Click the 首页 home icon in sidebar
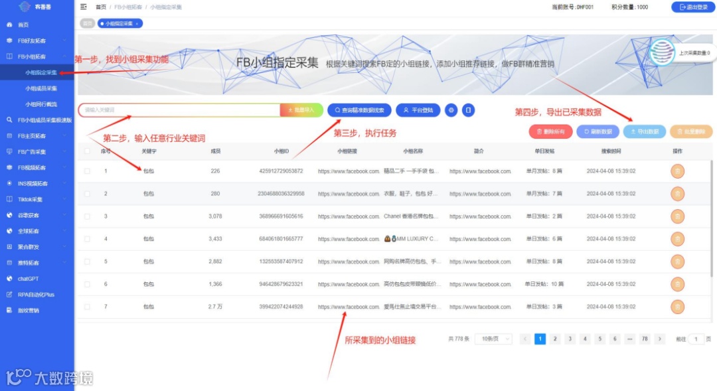This screenshot has width=717, height=391. 9,25
